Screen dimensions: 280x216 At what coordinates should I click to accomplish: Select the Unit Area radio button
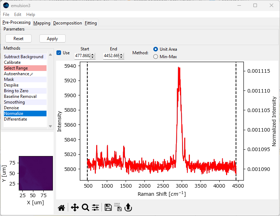coord(155,49)
